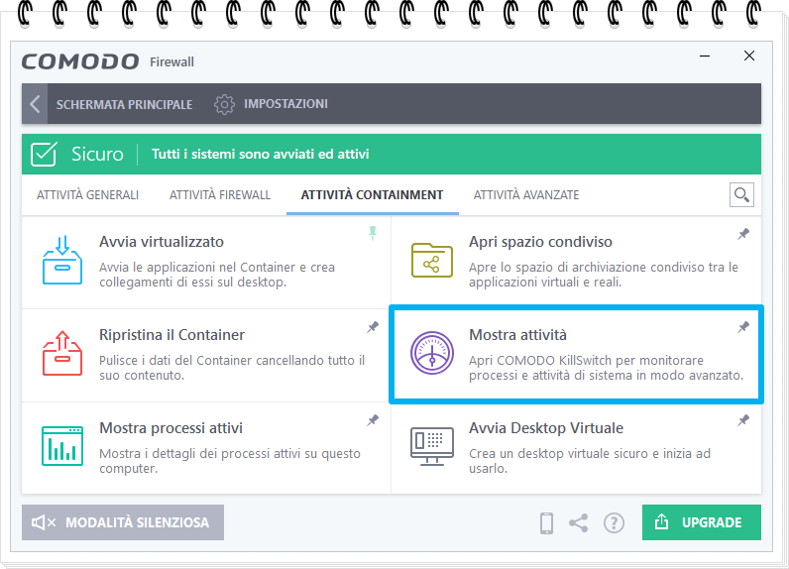The image size is (789, 569).
Task: Click the Mostra processi attivi chart icon
Action: pos(61,445)
